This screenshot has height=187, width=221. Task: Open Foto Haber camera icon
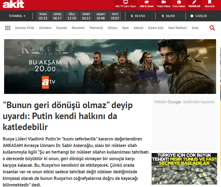click(179, 2)
